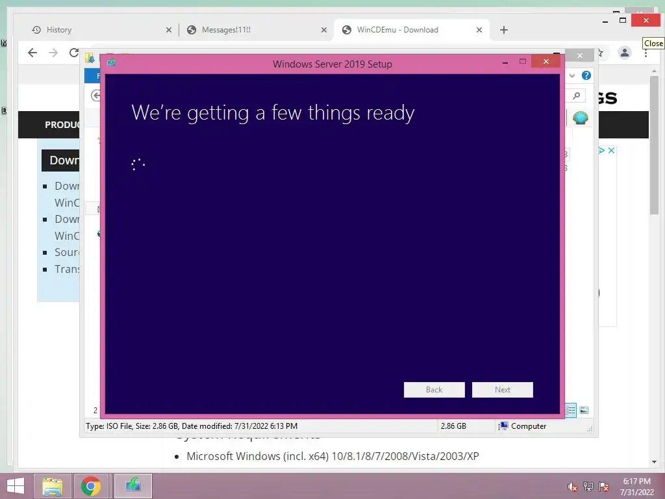Close the ad with the X icon
This screenshot has height=499, width=665.
[x=611, y=150]
